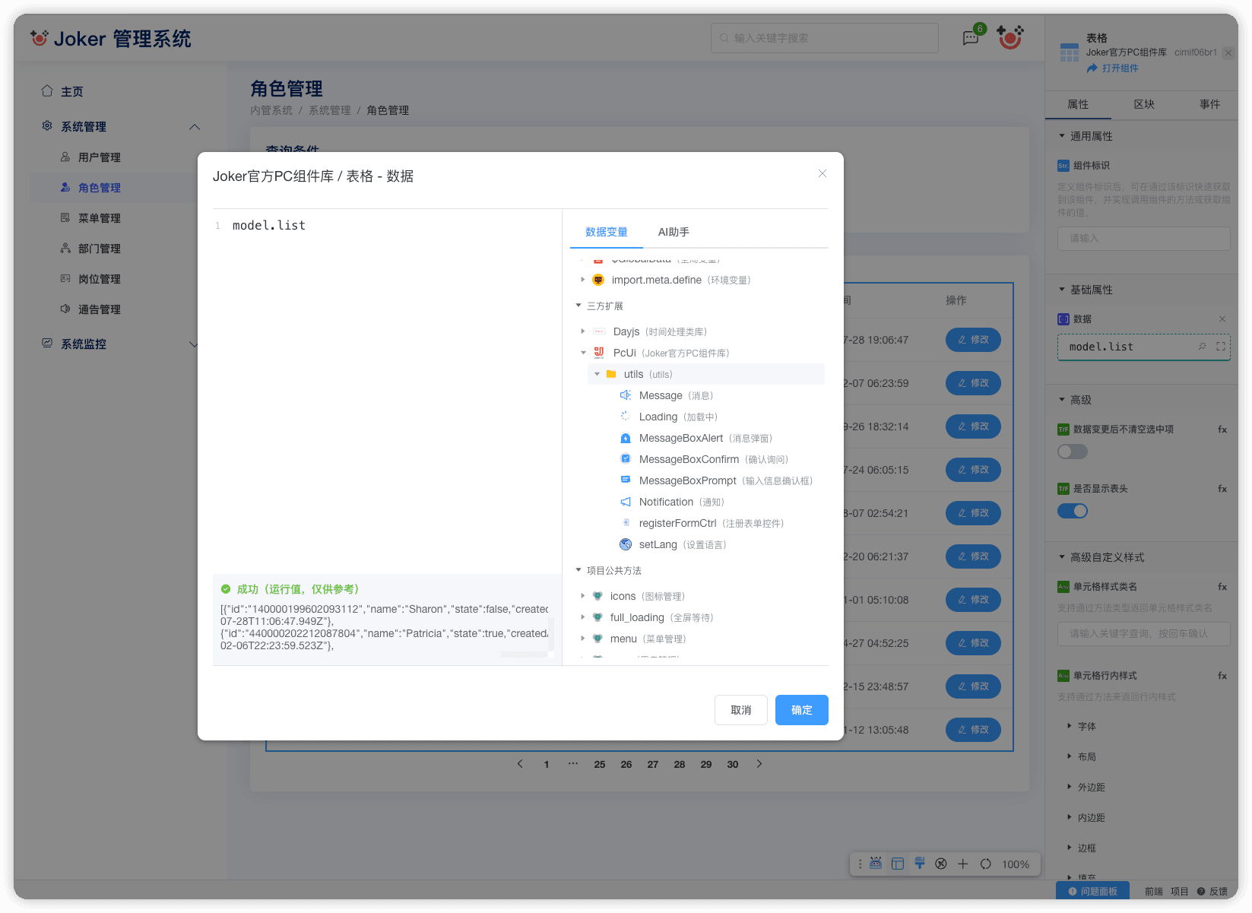
Task: Collapse the 项目公共方法 section
Action: tap(578, 570)
